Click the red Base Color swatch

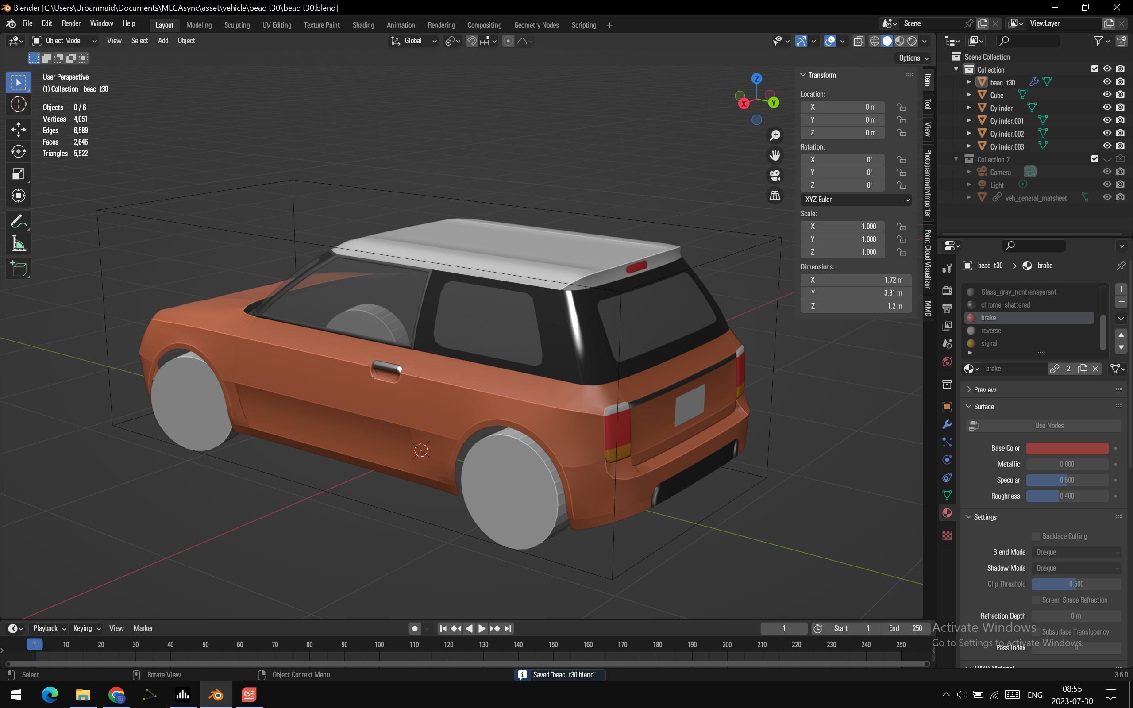[x=1067, y=448]
